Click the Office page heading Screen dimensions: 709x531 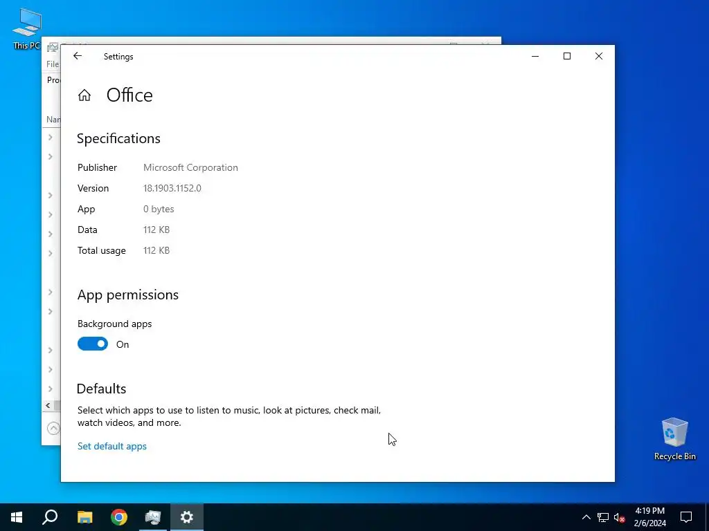pyautogui.click(x=129, y=95)
